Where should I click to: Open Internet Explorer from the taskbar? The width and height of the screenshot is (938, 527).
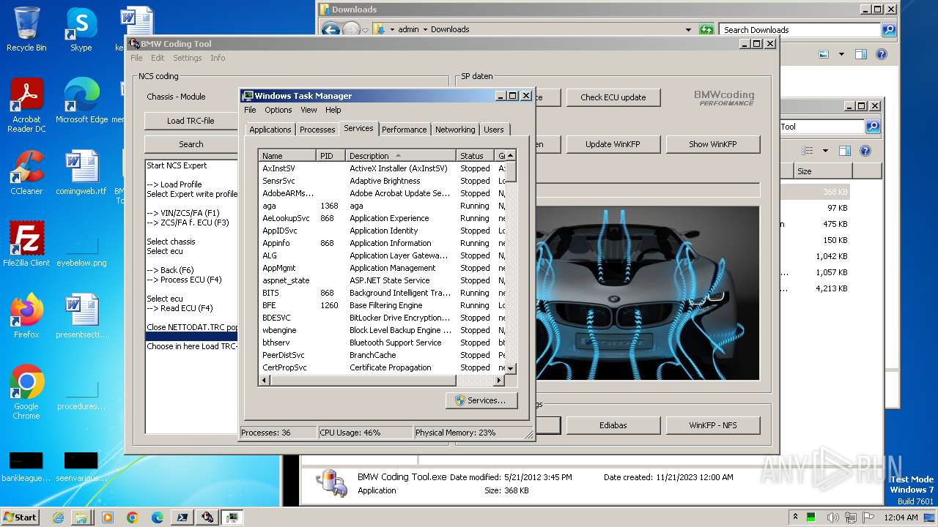59,517
